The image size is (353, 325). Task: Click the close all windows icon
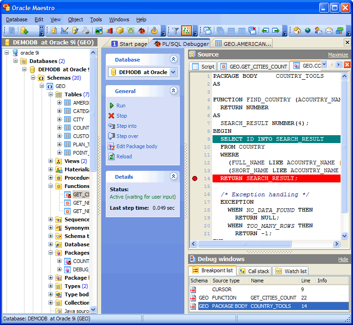click(x=252, y=31)
